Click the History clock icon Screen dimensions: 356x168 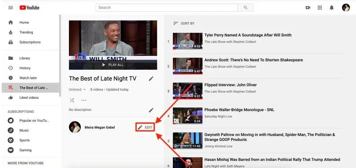[11, 68]
